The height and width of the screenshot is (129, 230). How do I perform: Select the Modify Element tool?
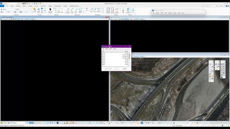tap(108, 10)
